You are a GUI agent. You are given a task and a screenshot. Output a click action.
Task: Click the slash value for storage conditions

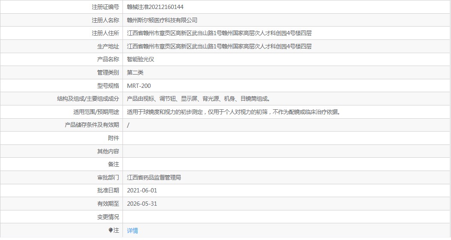pyautogui.click(x=128, y=125)
